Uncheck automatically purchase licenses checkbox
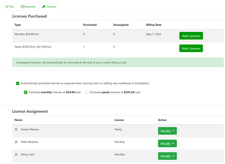The height and width of the screenshot is (164, 225). [17, 83]
